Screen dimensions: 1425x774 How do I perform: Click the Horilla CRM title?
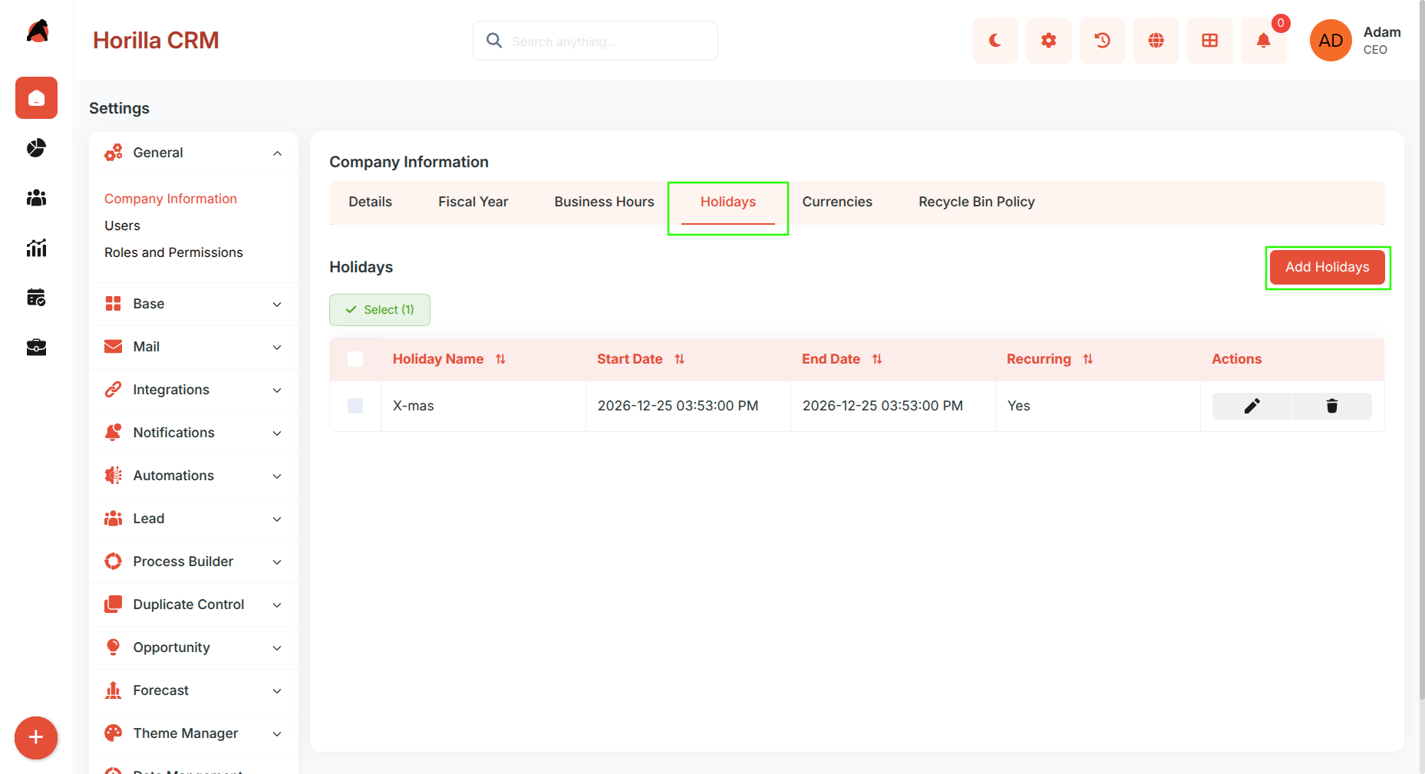[x=156, y=40]
